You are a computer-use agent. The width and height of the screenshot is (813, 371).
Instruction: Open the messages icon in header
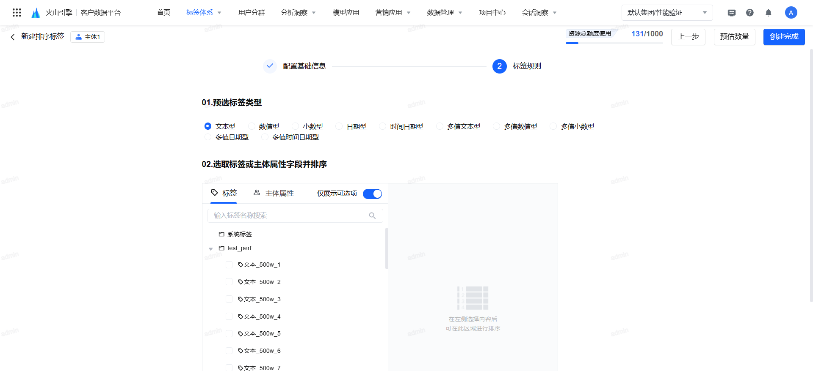(731, 13)
